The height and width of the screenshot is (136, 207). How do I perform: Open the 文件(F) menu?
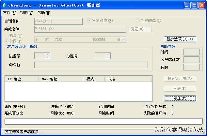[9, 13]
